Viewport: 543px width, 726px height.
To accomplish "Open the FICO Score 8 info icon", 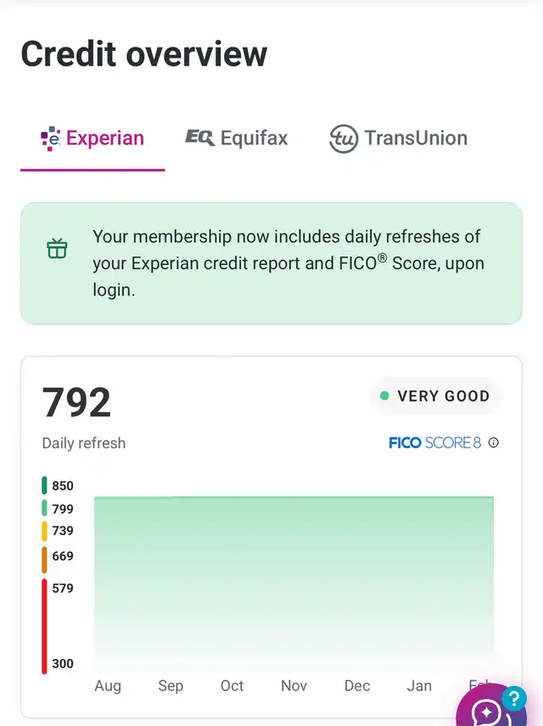I will click(494, 442).
